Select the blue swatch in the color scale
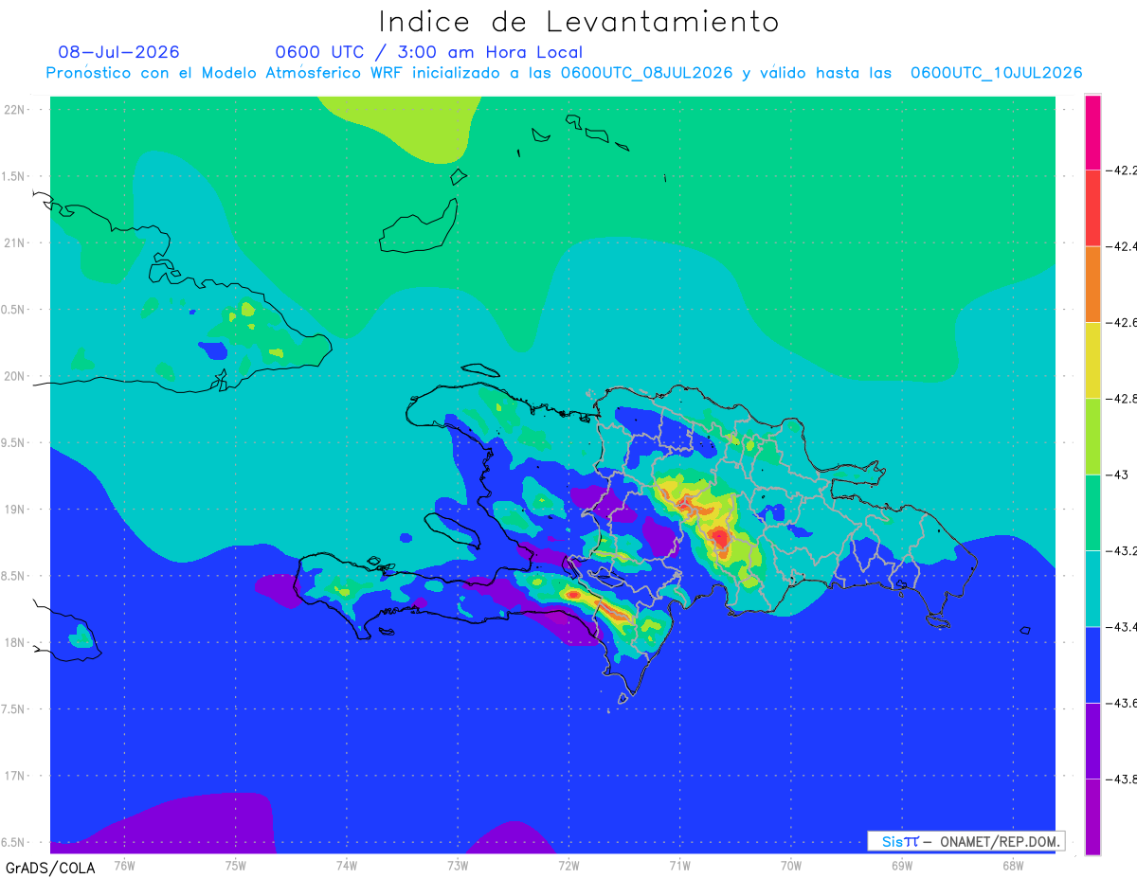This screenshot has height=878, width=1137. [x=1092, y=664]
